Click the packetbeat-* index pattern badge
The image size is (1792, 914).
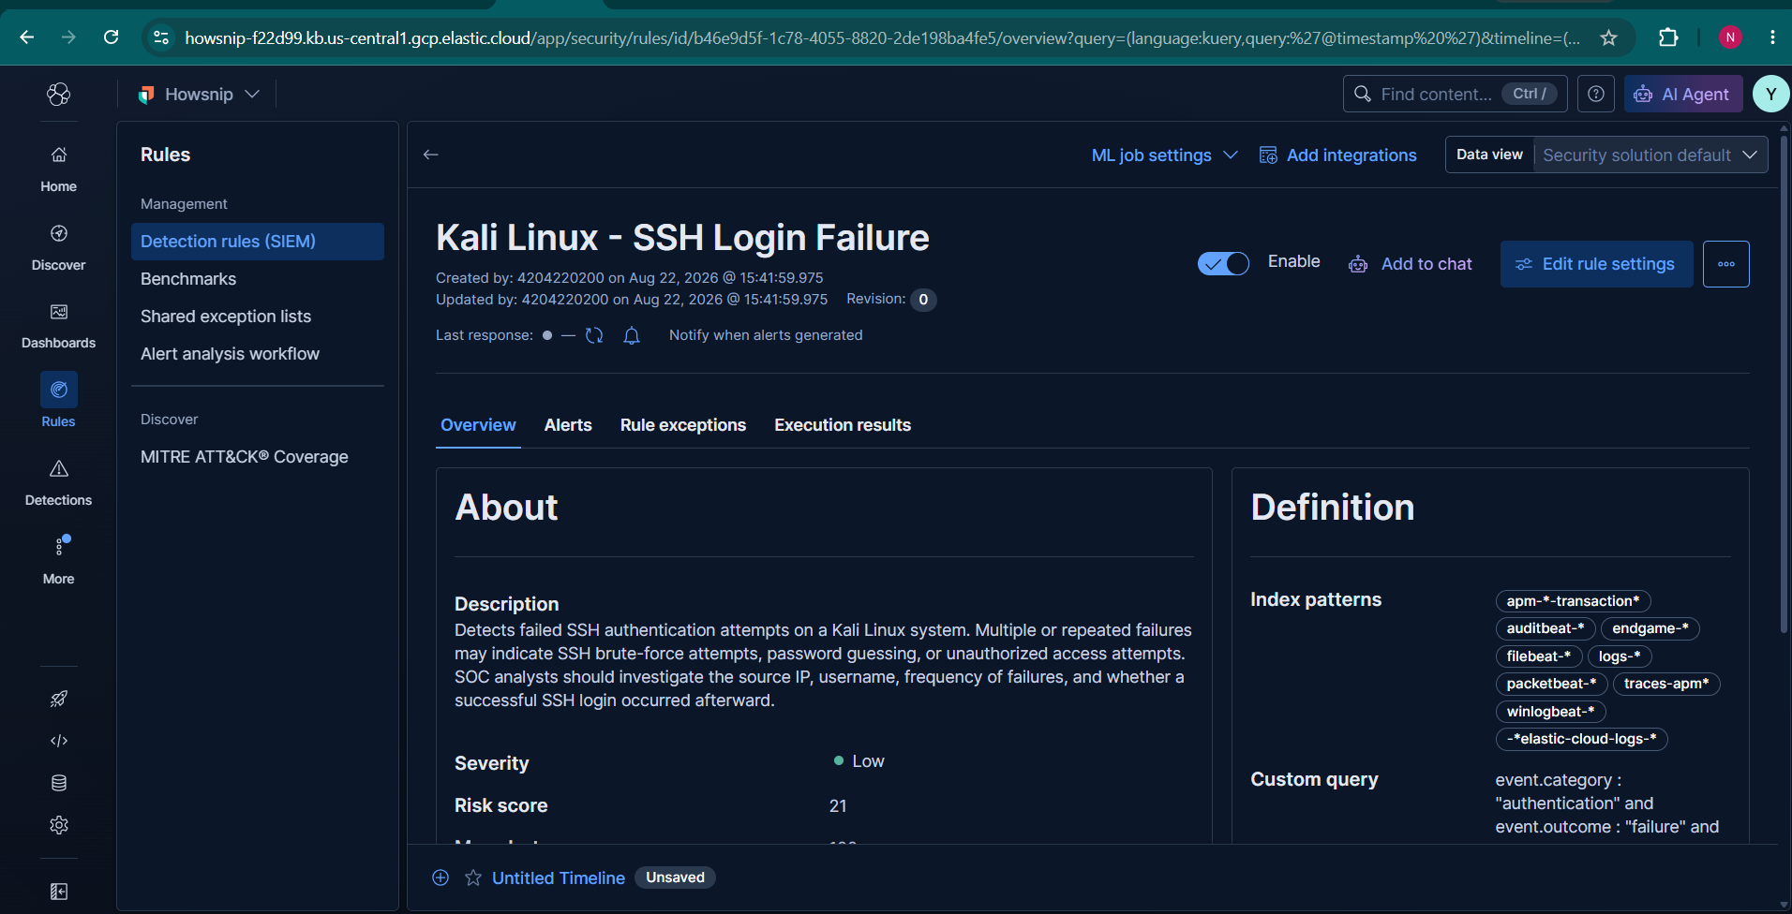pyautogui.click(x=1551, y=684)
